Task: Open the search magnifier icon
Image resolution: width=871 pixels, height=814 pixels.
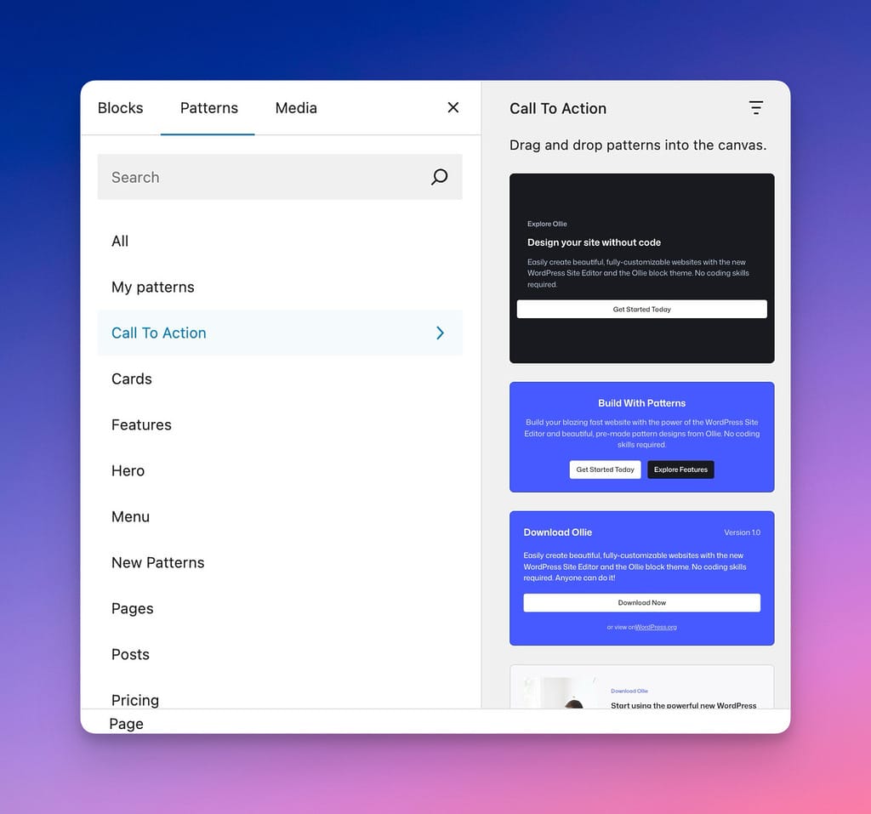Action: coord(439,177)
